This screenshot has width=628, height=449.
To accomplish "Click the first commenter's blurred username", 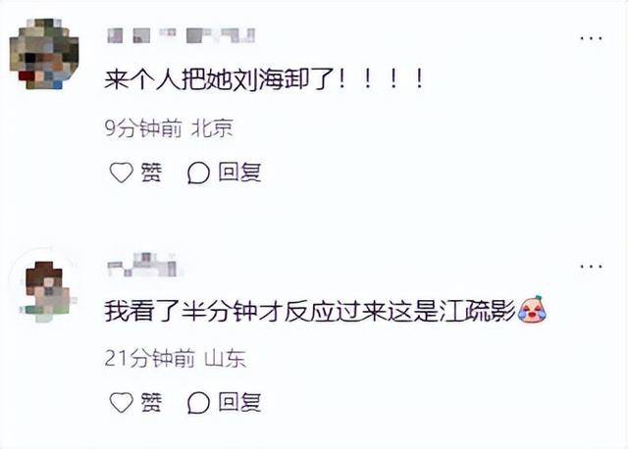I will tap(181, 35).
